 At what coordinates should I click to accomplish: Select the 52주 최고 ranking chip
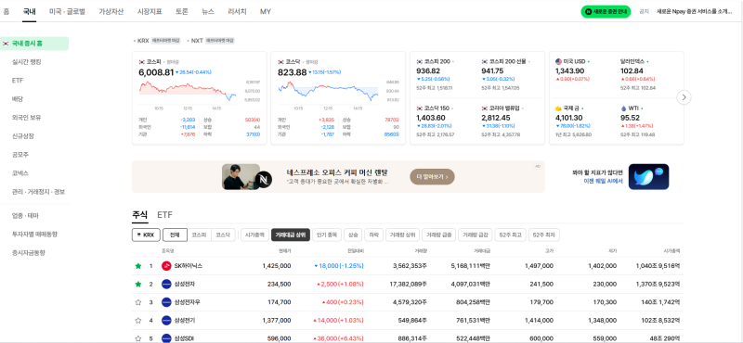coord(510,235)
